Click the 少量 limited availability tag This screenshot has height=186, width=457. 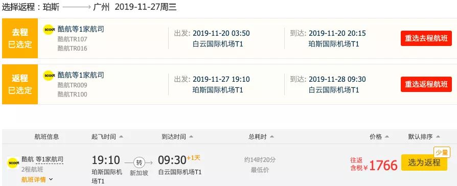(442, 152)
